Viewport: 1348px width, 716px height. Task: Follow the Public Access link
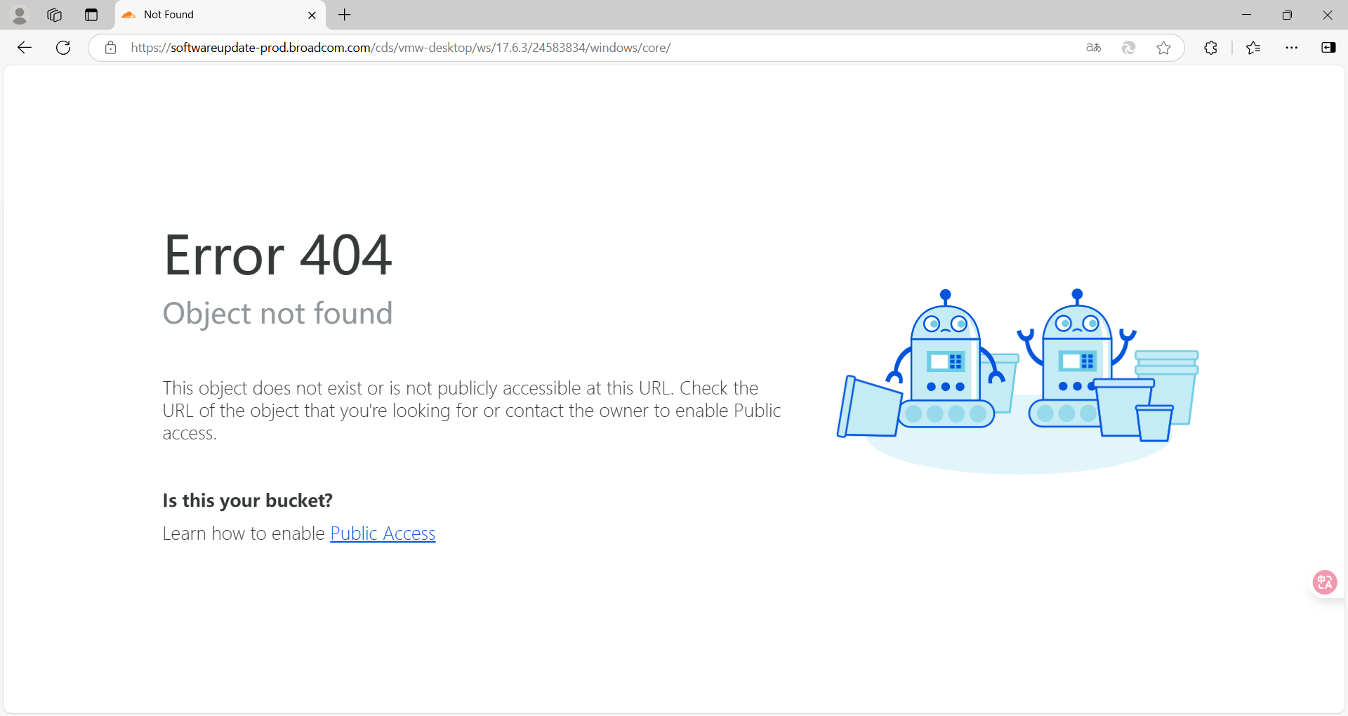[x=383, y=533]
